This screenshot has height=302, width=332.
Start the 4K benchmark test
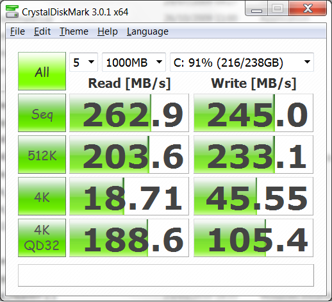pyautogui.click(x=42, y=196)
